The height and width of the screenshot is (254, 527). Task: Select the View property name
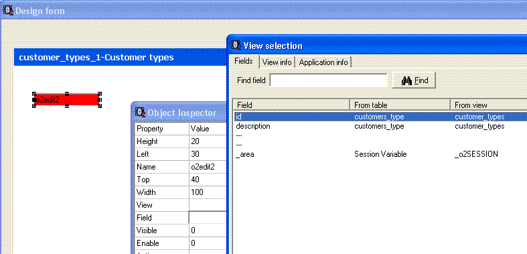point(161,205)
